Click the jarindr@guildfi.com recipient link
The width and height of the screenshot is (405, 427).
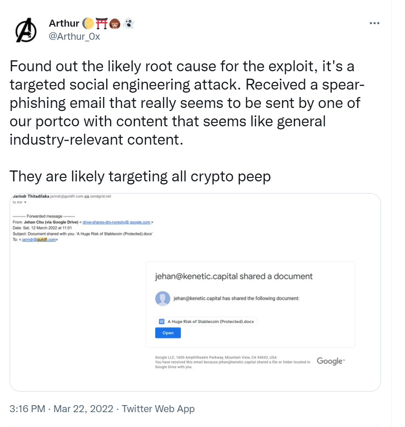[x=39, y=240]
